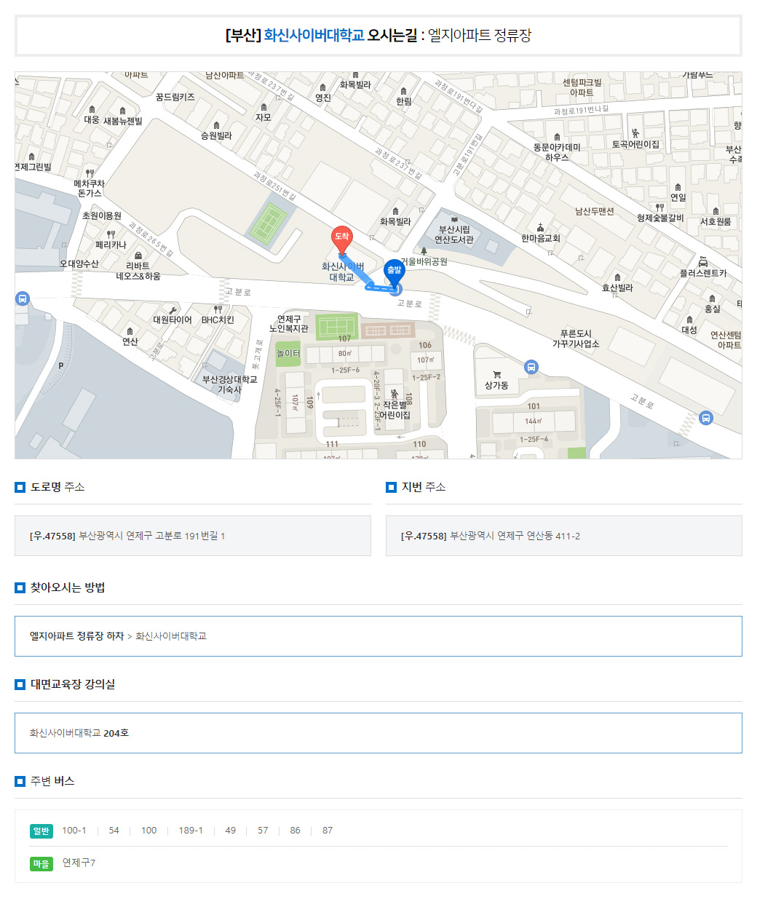The width and height of the screenshot is (757, 899).
Task: Select bus number 189-1
Action: pyautogui.click(x=191, y=831)
